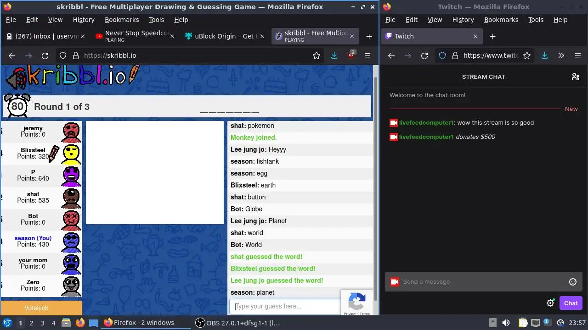
Task: Open the Twitch chat emote picker
Action: (573, 282)
